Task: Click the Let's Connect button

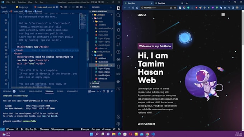Action: [x=146, y=124]
